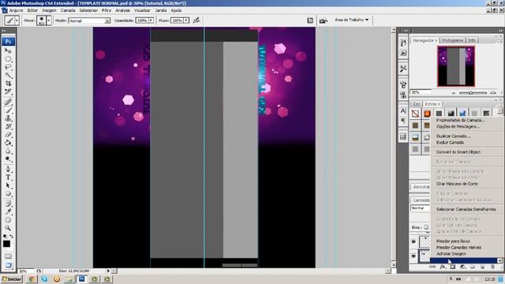This screenshot has width=505, height=284.
Task: Open the Character panel icon
Action: coord(403,110)
